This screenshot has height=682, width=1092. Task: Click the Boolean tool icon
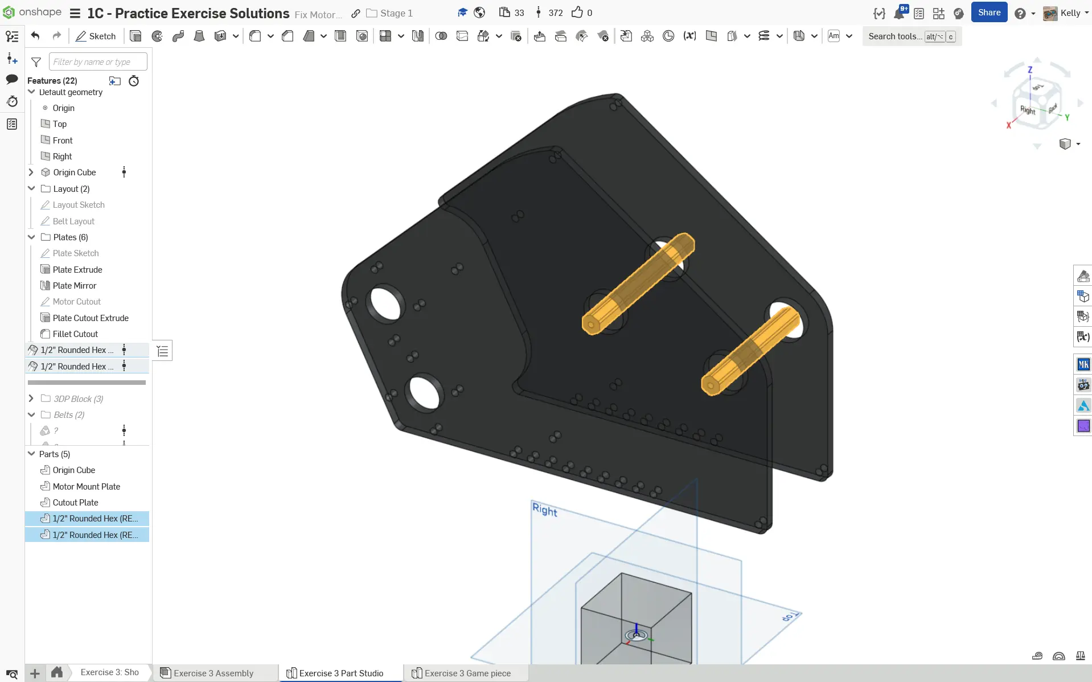[x=441, y=36]
